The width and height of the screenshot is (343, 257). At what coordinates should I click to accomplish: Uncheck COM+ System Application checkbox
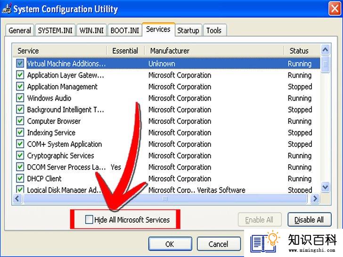click(20, 144)
